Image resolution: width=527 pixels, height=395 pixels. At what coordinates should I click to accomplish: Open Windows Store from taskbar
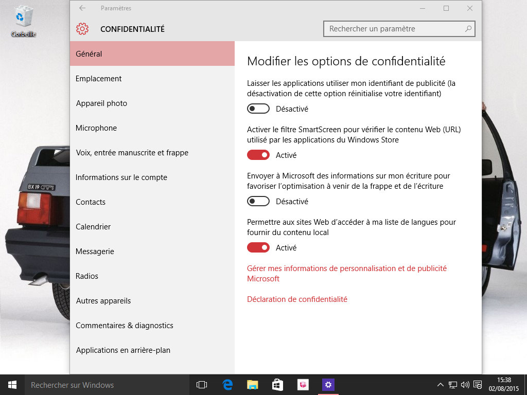[x=277, y=385]
